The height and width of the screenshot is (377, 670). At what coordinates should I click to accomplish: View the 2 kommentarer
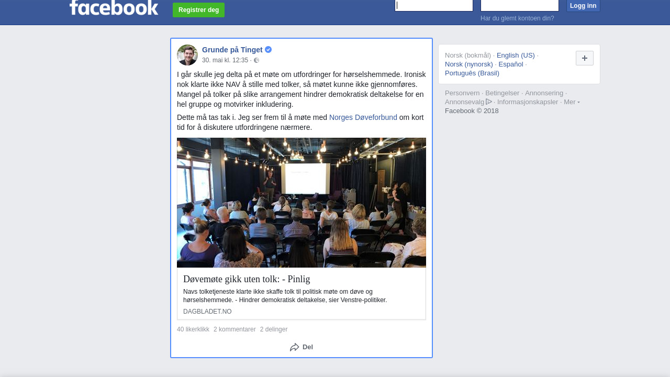pos(234,329)
